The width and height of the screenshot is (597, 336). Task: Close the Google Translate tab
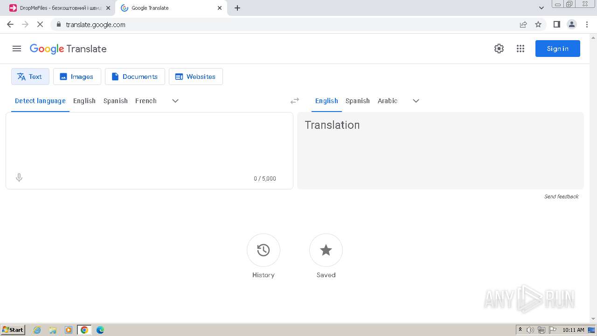[220, 8]
